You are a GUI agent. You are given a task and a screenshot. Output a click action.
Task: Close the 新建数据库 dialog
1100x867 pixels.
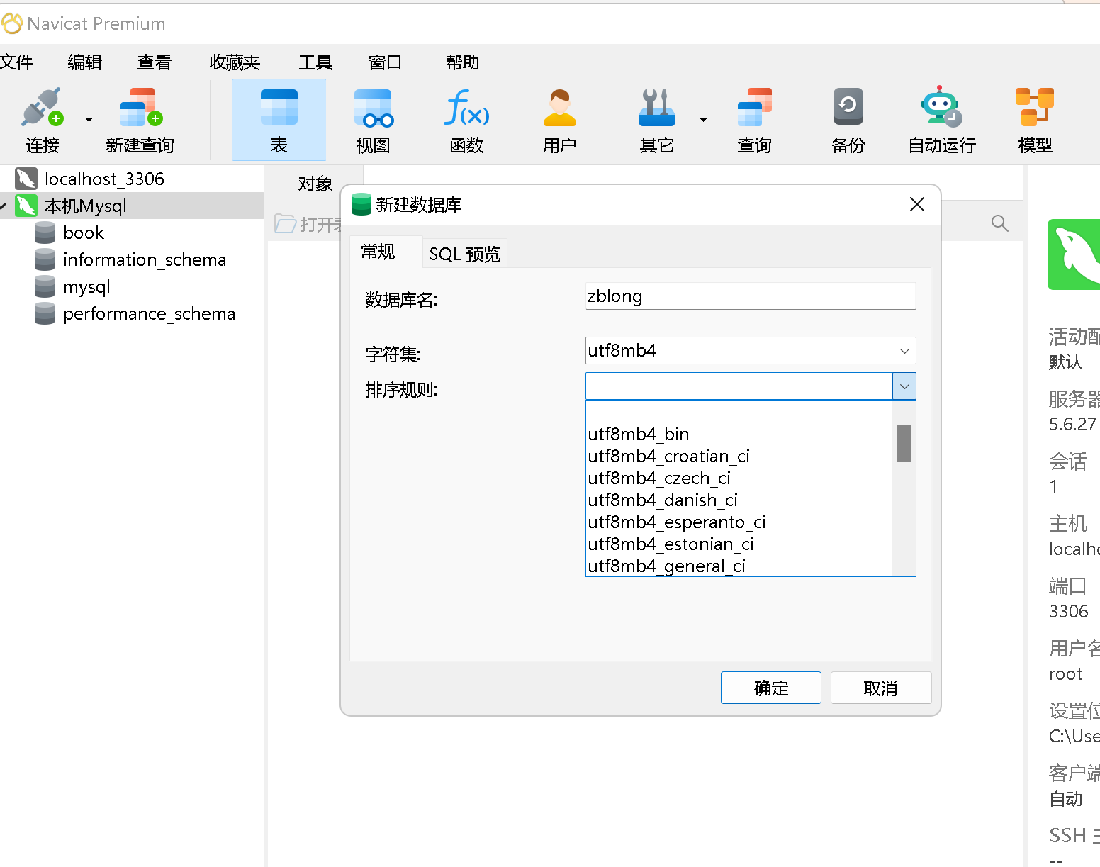(x=916, y=204)
